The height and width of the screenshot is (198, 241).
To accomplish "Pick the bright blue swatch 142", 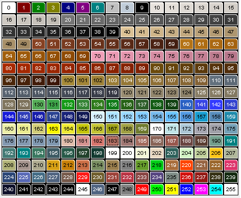I will coord(216,105).
